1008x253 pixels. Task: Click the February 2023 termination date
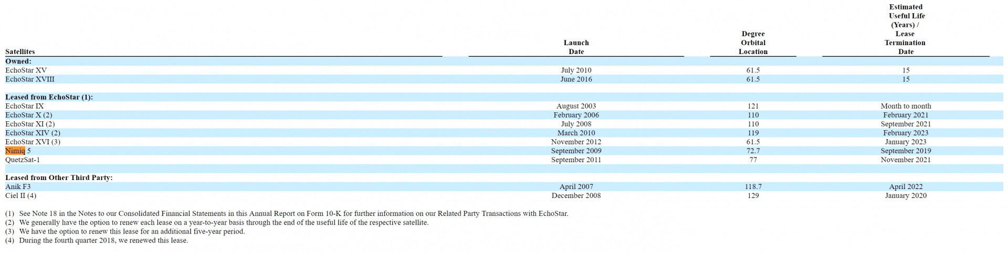tap(906, 133)
